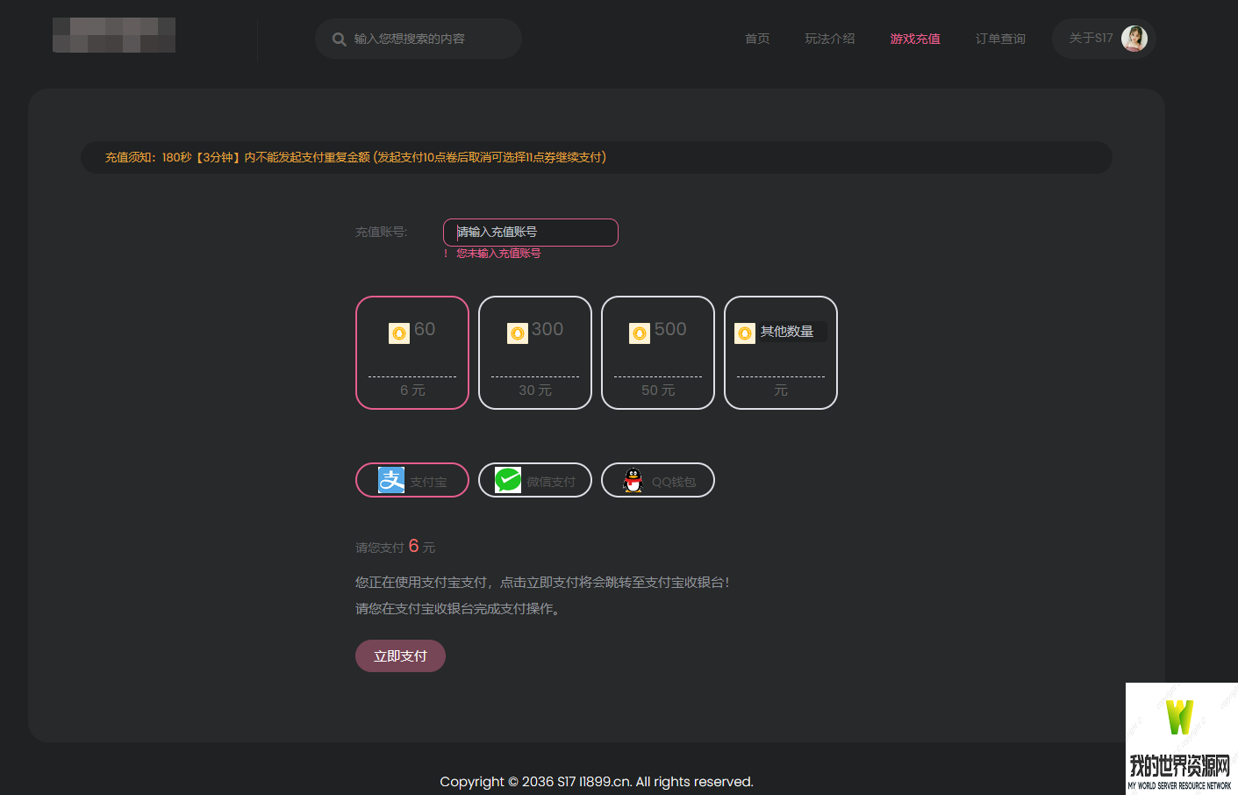
Task: Click the blurred site logo
Action: pos(114,35)
